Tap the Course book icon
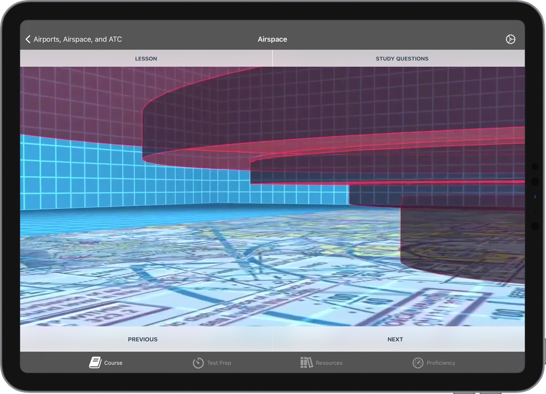The image size is (546, 394). pyautogui.click(x=95, y=363)
